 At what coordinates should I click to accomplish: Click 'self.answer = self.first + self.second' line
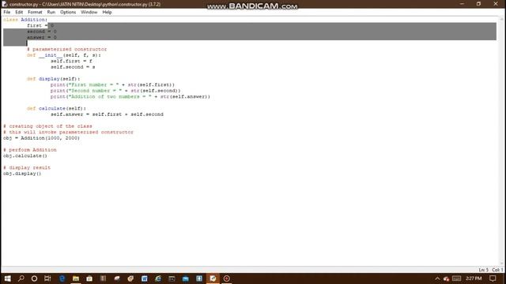pyautogui.click(x=107, y=114)
